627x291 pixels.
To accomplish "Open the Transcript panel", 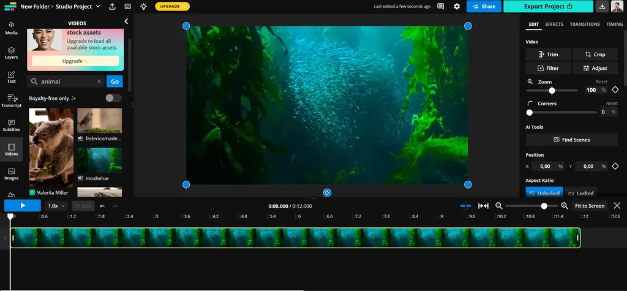I will point(11,101).
